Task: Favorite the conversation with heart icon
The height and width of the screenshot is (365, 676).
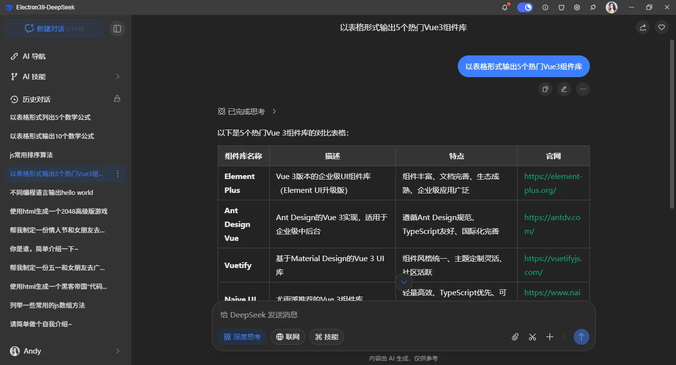Action: (x=661, y=27)
